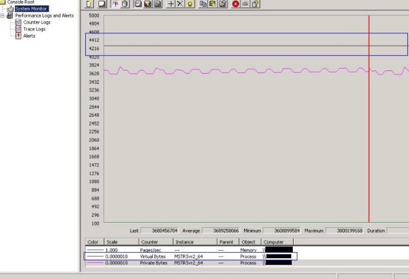Click MSTRSvr2_64 instance in Virtual Bytes row
The image size is (409, 279).
pyautogui.click(x=188, y=257)
